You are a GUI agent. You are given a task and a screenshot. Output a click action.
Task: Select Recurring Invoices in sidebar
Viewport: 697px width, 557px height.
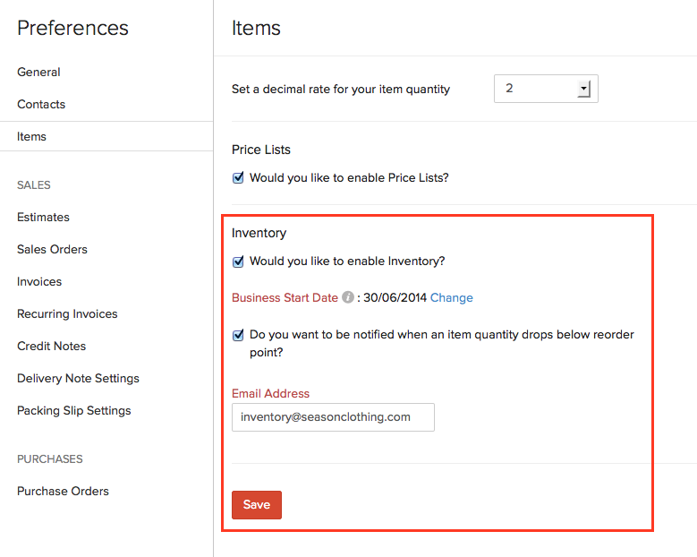pyautogui.click(x=67, y=313)
